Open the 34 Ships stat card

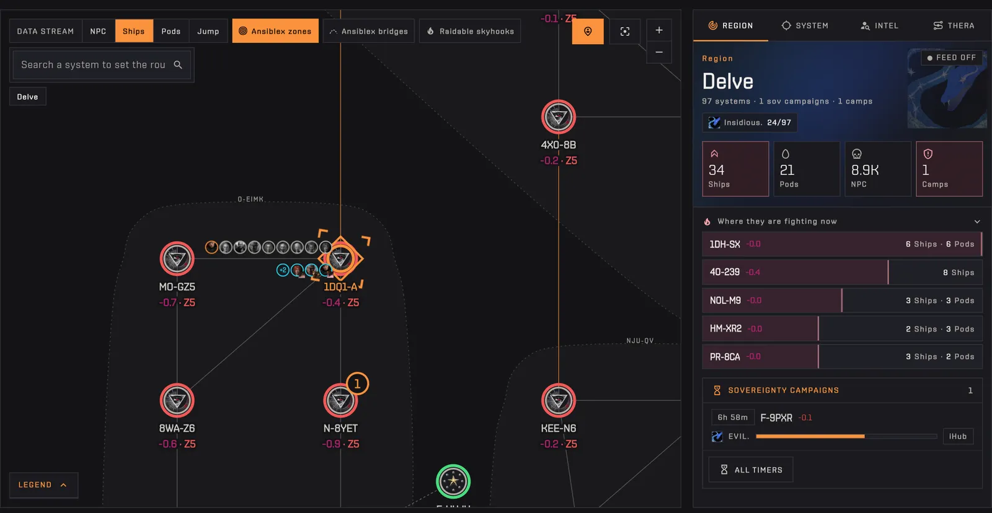point(735,169)
